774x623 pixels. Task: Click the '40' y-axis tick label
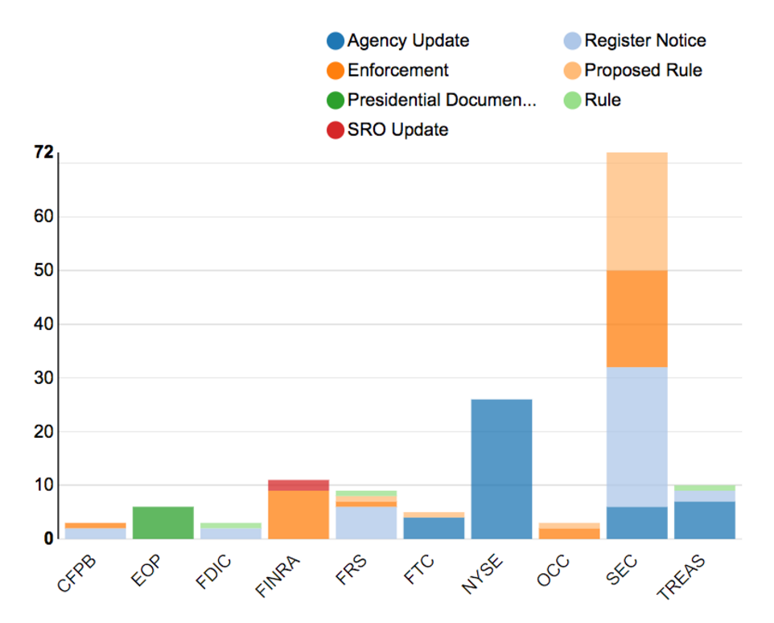tap(43, 324)
